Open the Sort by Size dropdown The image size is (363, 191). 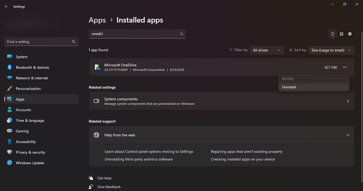point(331,50)
